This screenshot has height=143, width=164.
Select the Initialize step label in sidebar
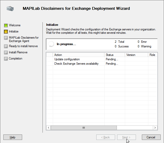(14, 31)
